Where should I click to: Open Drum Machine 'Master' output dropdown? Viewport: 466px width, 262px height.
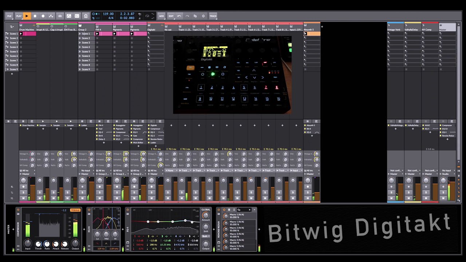pyautogui.click(x=27, y=174)
